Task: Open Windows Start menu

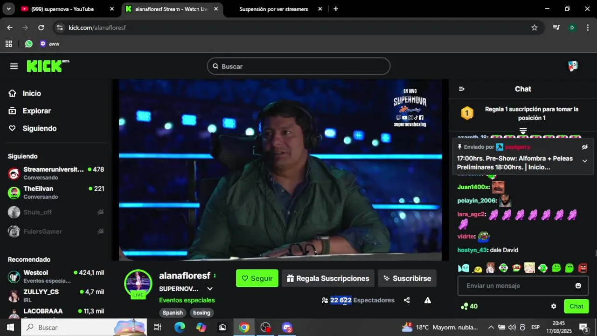Action: pos(10,328)
